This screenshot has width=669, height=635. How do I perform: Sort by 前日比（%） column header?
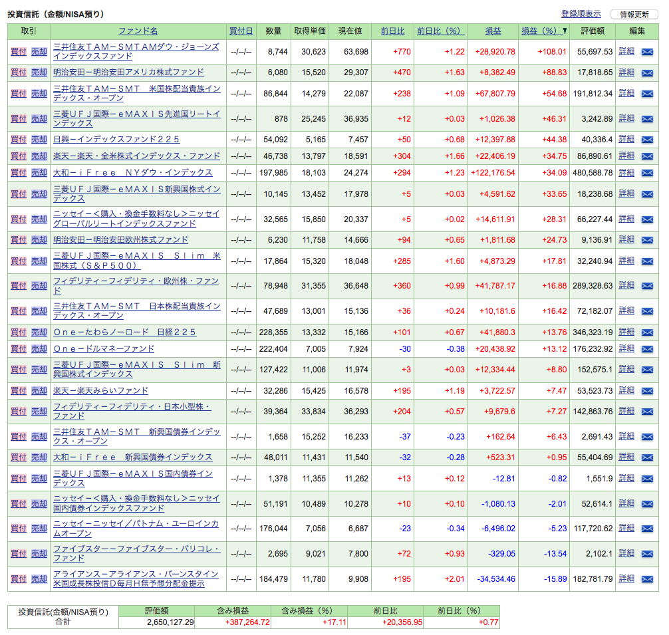[x=441, y=31]
